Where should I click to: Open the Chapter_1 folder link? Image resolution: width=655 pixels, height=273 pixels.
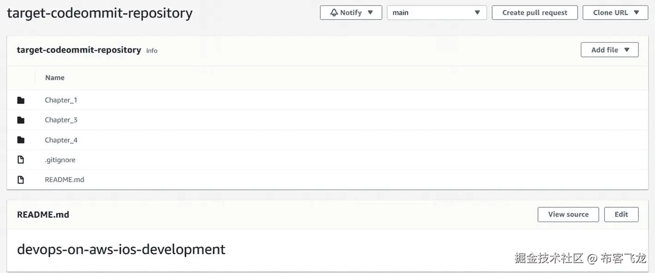[x=61, y=100]
